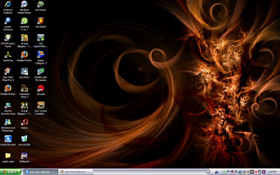Viewport: 280px width, 175px height.
Task: Select the GameTap desktop icon
Action: 8,55
